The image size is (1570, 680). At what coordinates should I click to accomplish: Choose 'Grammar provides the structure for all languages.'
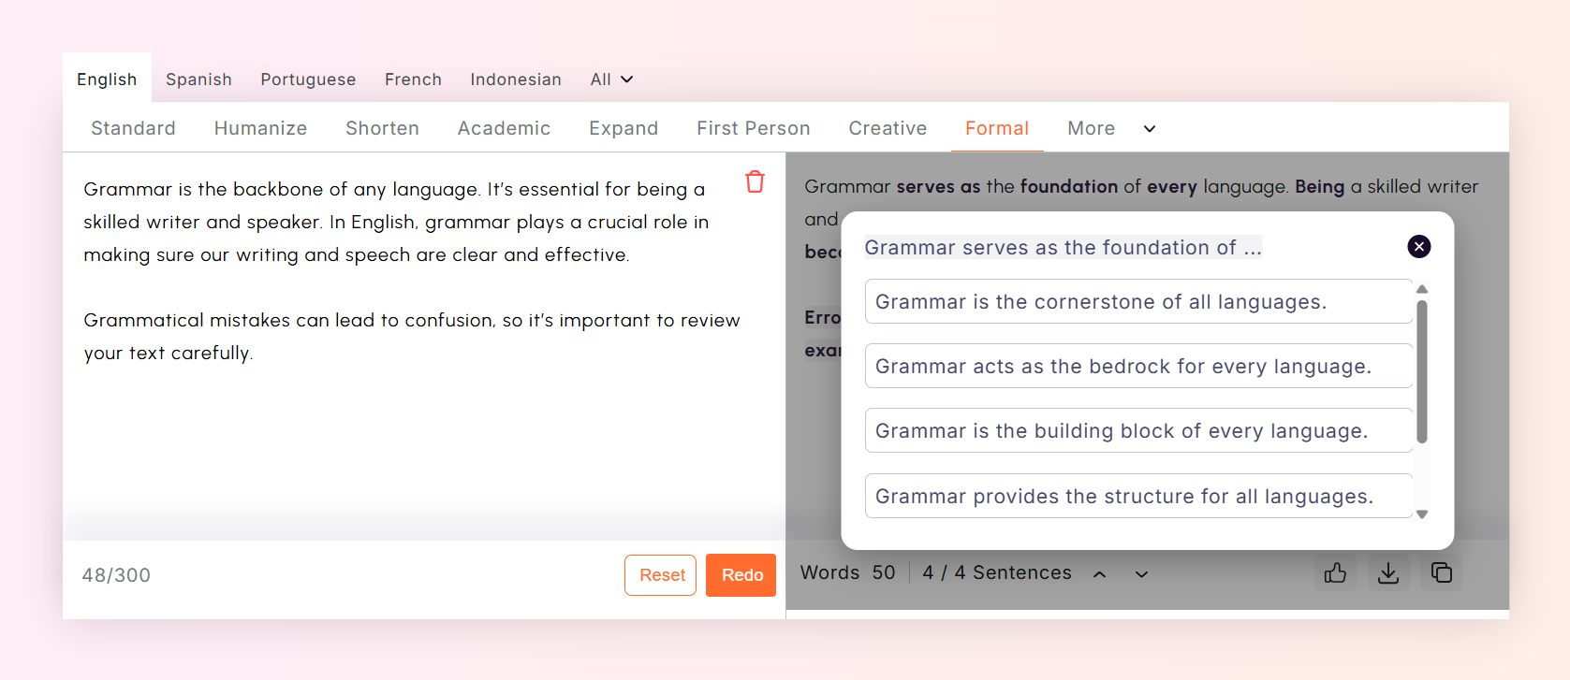[1138, 496]
